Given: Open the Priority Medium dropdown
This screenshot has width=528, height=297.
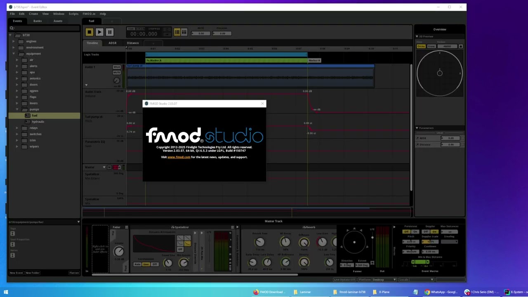Looking at the screenshot, I should [x=411, y=252].
